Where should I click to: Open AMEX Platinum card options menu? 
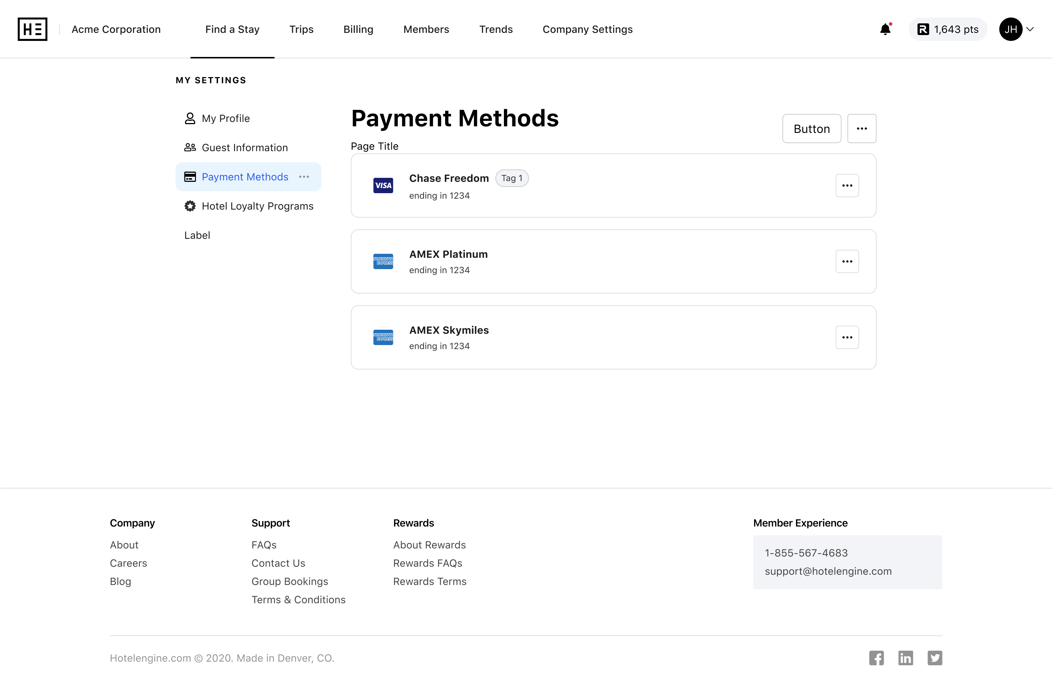coord(847,262)
